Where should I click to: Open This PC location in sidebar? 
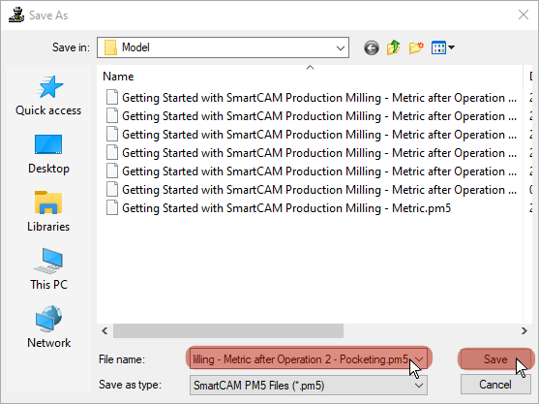click(x=48, y=269)
